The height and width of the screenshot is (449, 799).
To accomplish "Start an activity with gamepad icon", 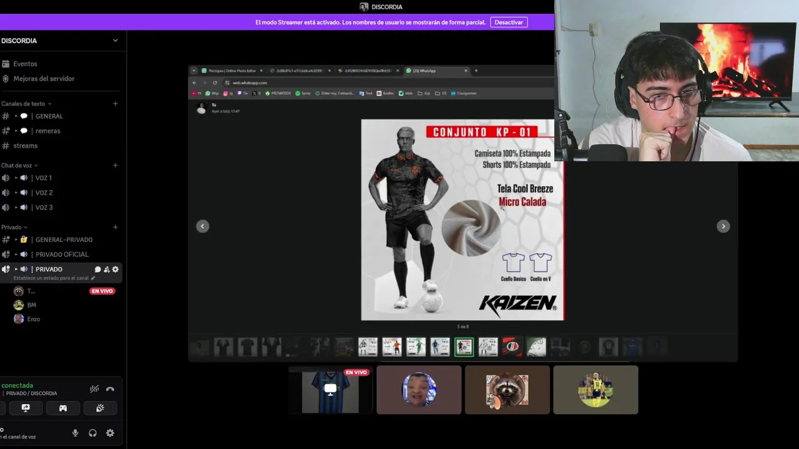I will click(63, 408).
